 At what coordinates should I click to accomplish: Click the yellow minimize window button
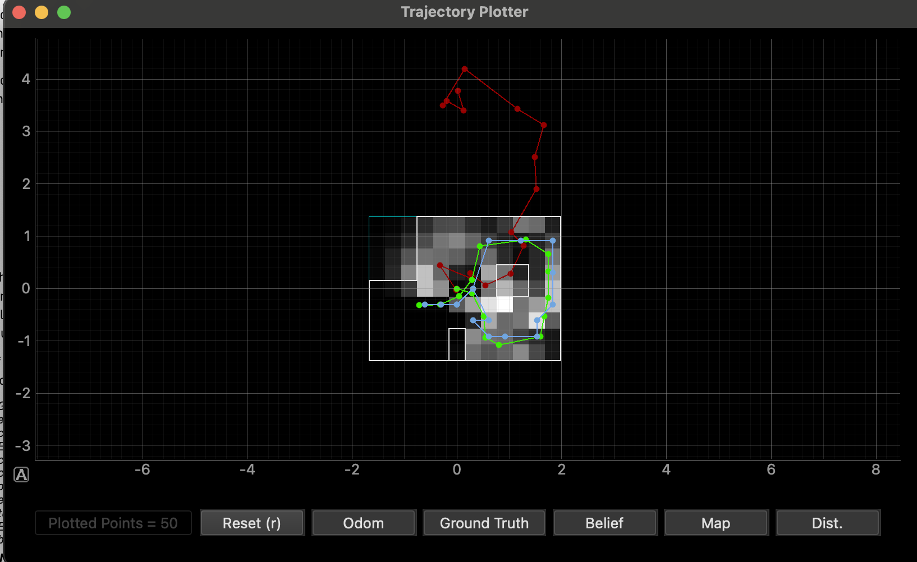[42, 12]
